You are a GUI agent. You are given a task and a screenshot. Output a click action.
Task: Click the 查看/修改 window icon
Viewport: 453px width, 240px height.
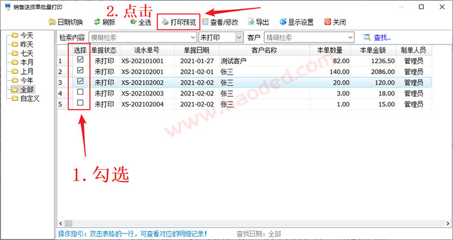(205, 22)
